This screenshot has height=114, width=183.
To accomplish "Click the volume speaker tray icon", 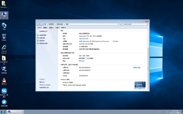I will pyautogui.click(x=167, y=112).
